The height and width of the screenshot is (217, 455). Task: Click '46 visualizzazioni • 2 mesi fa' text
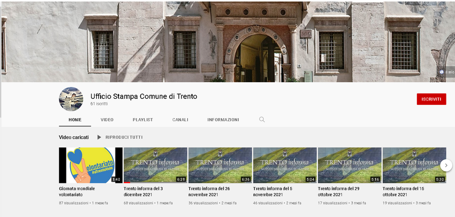(277, 203)
